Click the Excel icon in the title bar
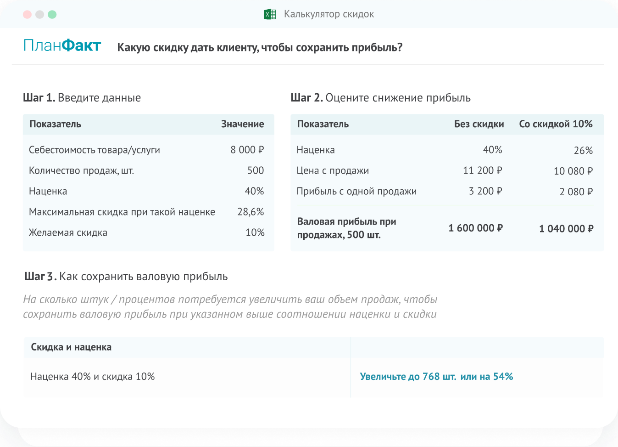Viewport: 618px width, 447px height. (270, 14)
